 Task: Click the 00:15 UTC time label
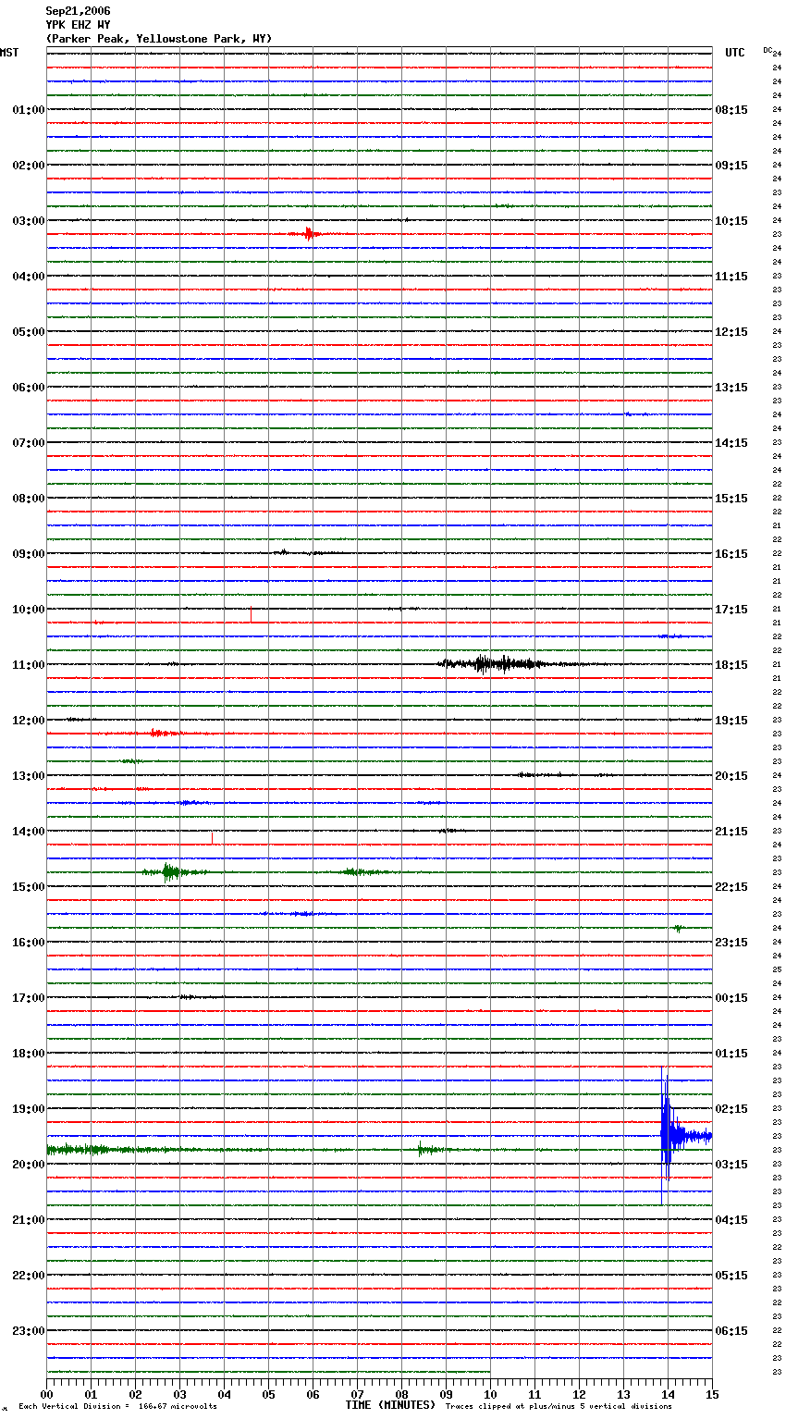[x=731, y=998]
